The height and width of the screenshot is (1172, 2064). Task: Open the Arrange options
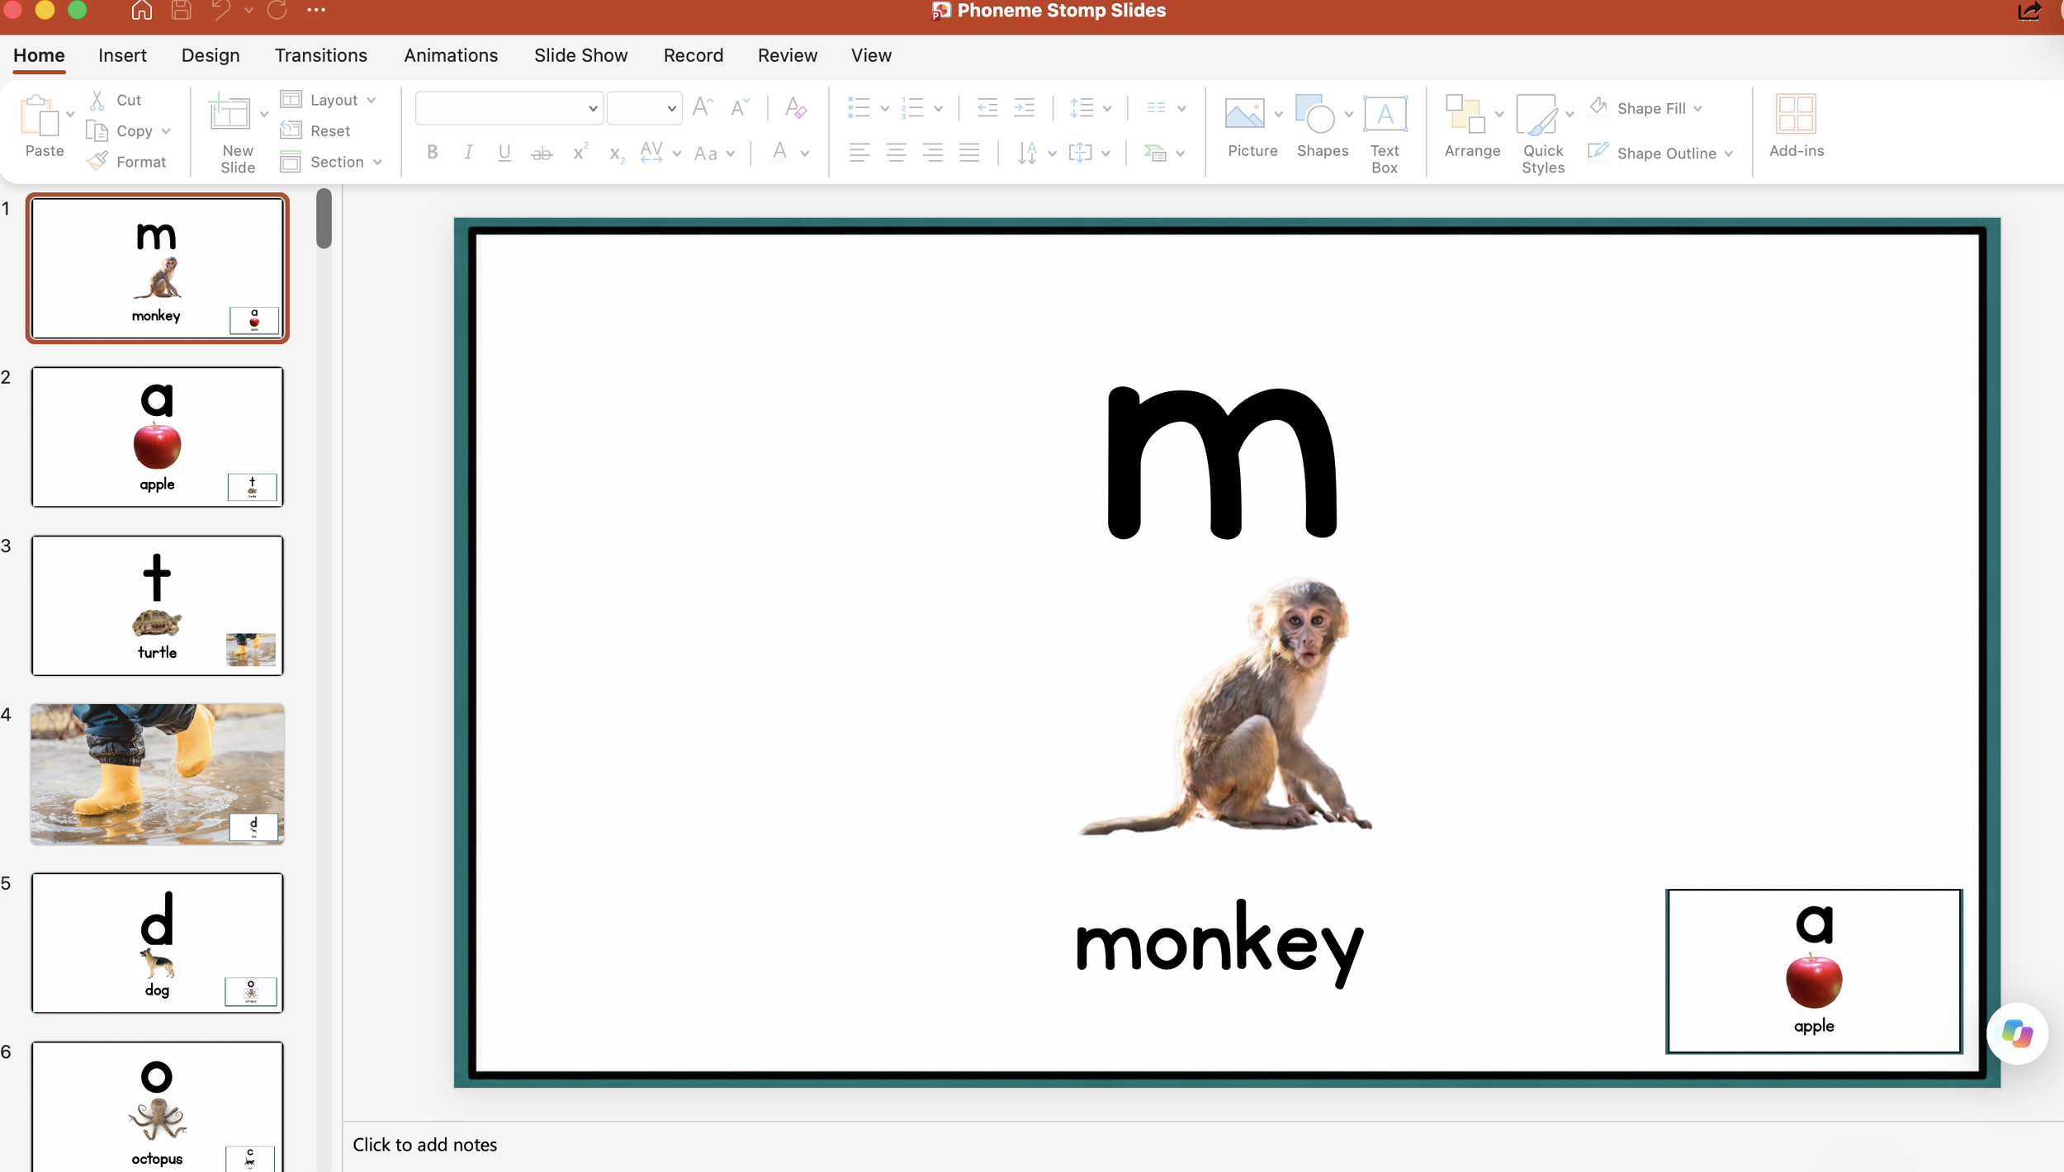pos(1465,114)
